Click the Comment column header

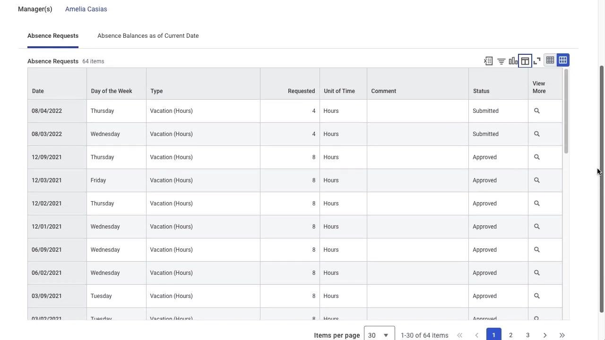(418, 84)
